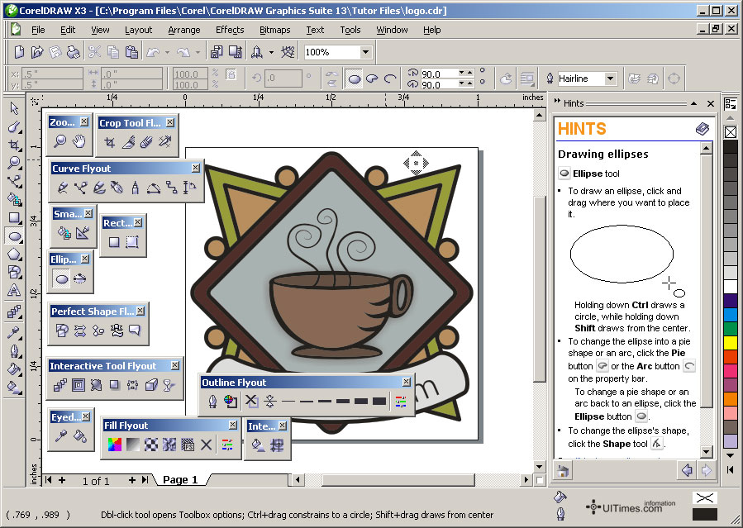Click the Hints docker home button
743x528 pixels.
[x=563, y=471]
